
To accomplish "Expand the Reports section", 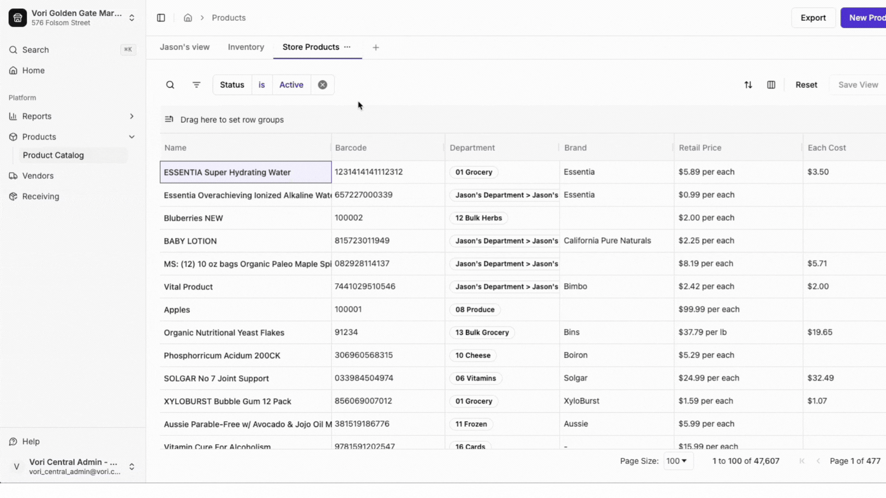I will (x=132, y=116).
